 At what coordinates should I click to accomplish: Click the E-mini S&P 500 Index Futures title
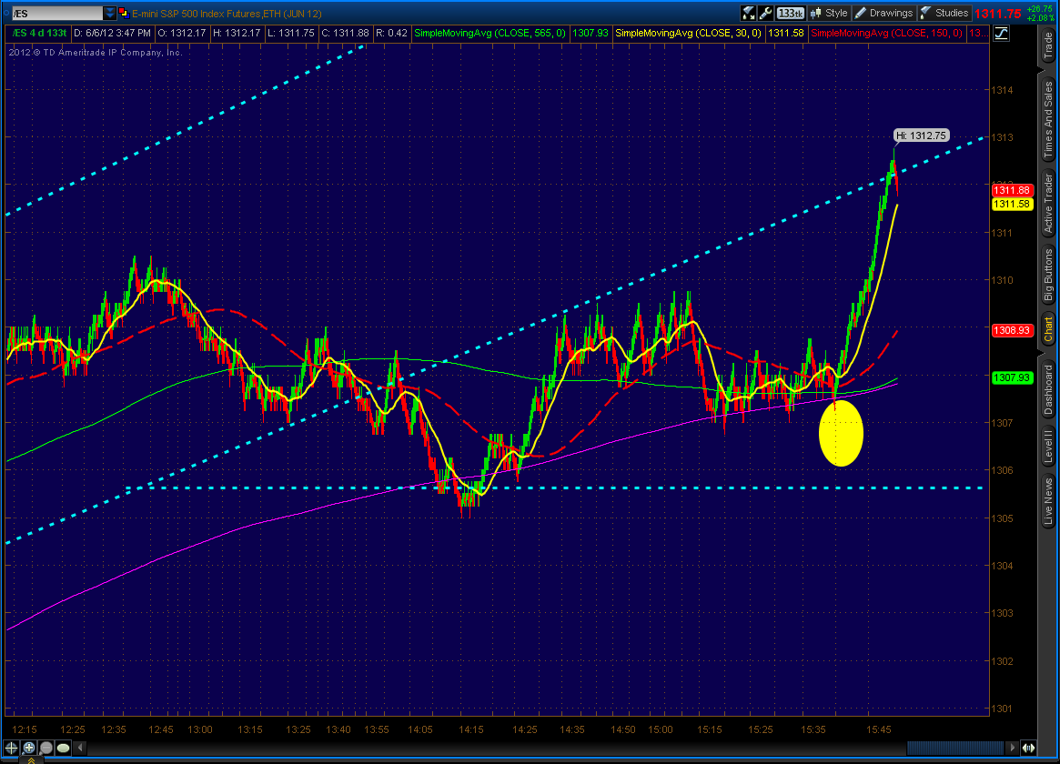point(226,14)
